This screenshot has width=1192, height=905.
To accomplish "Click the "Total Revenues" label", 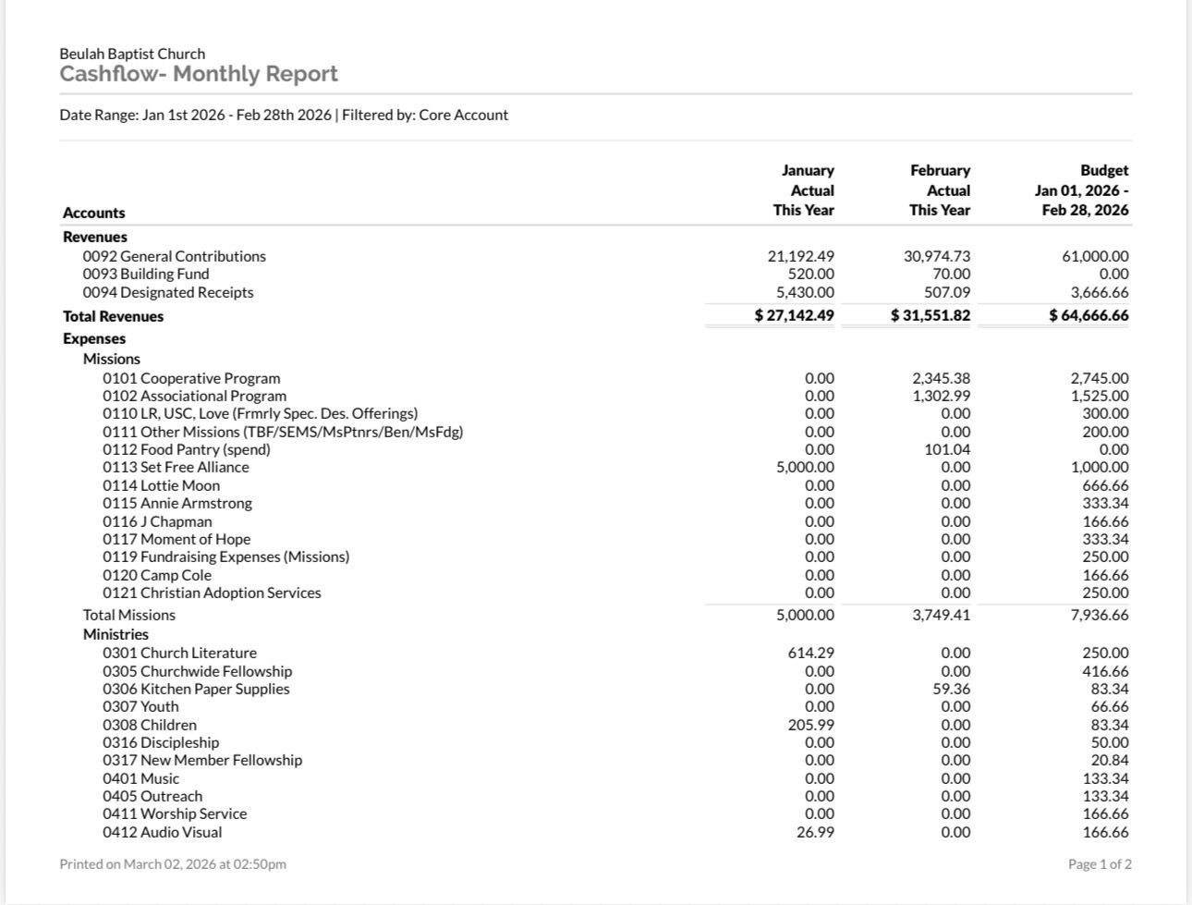I will pyautogui.click(x=113, y=316).
